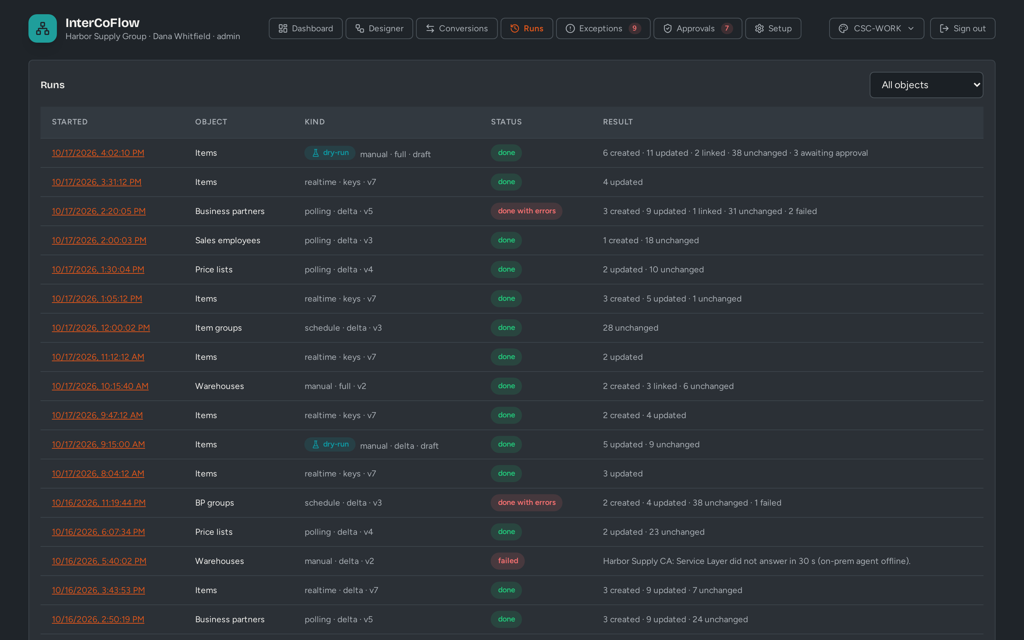1024x640 pixels.
Task: Click the 'BP groups' object cell
Action: point(214,503)
